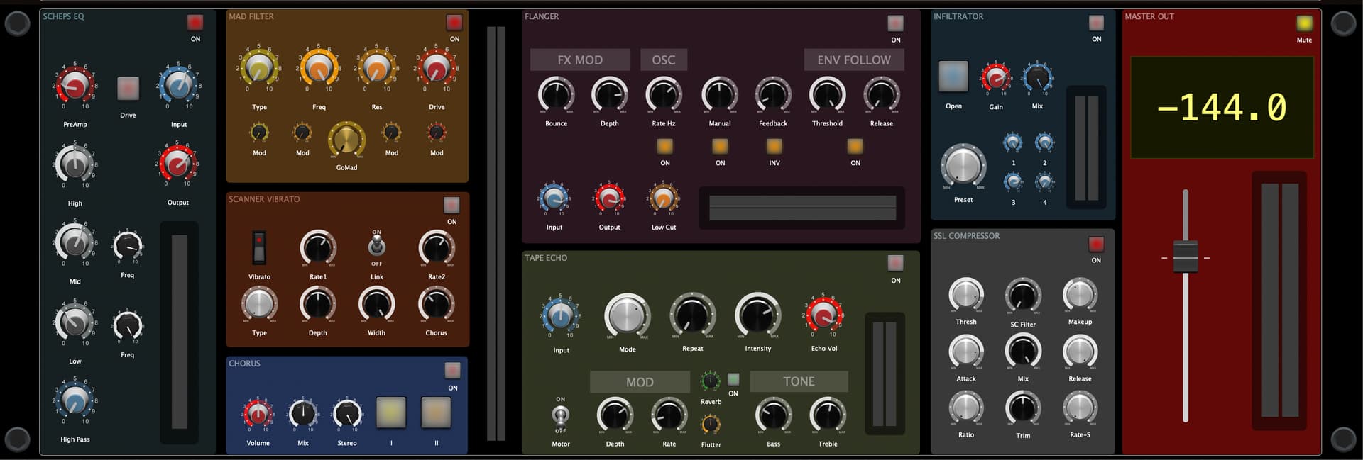
Task: Click the Infiltrator Preset knob
Action: (963, 167)
